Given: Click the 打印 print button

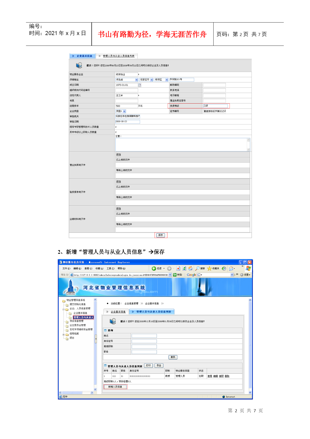Looking at the screenshot, I should (x=148, y=365).
